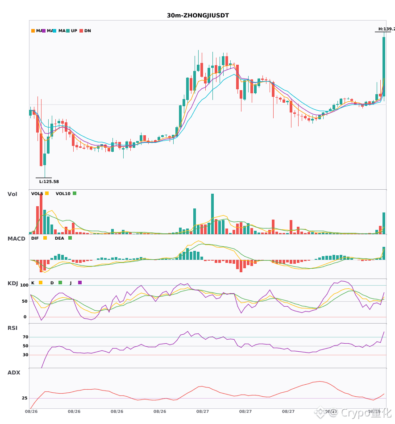Click the teal UP legend swatch
The height and width of the screenshot is (424, 395).
tap(68, 31)
